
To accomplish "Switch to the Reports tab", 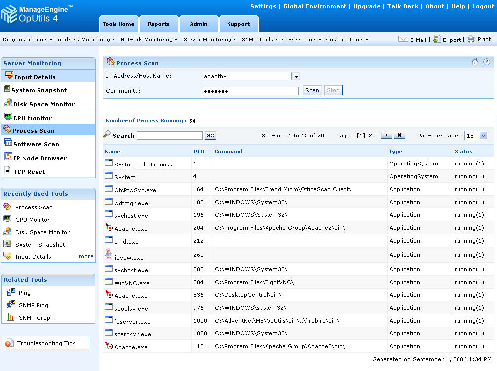I will pyautogui.click(x=158, y=24).
